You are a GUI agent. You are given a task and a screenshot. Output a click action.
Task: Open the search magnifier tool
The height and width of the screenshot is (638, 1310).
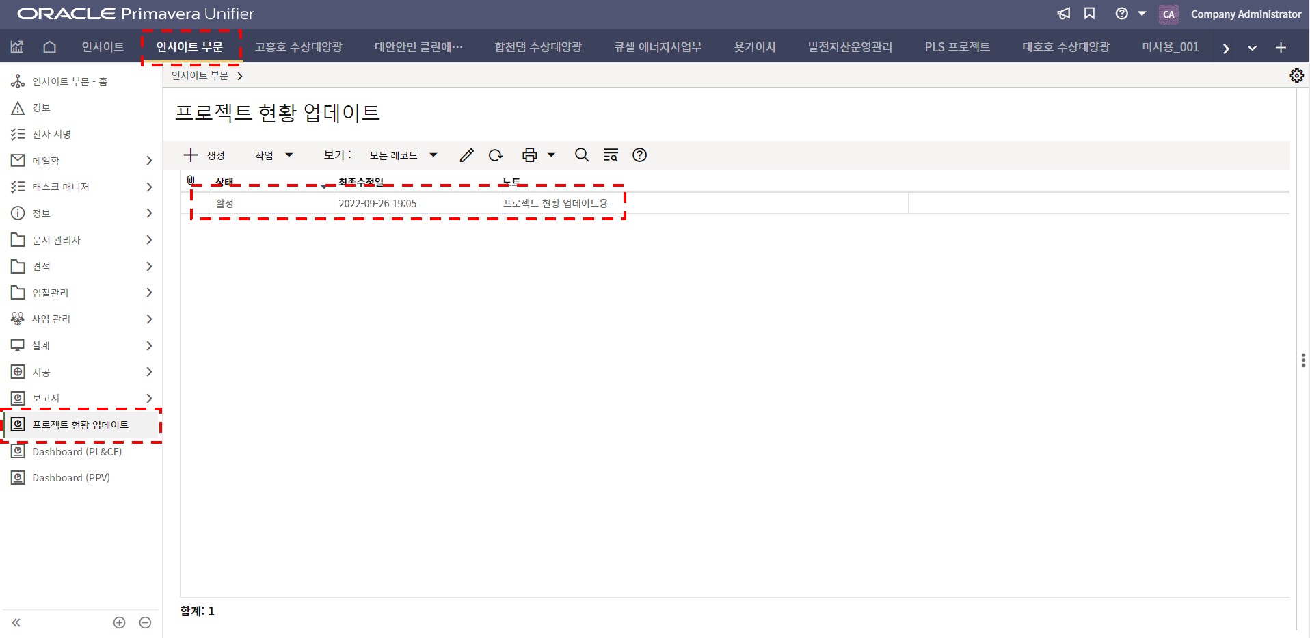point(581,155)
